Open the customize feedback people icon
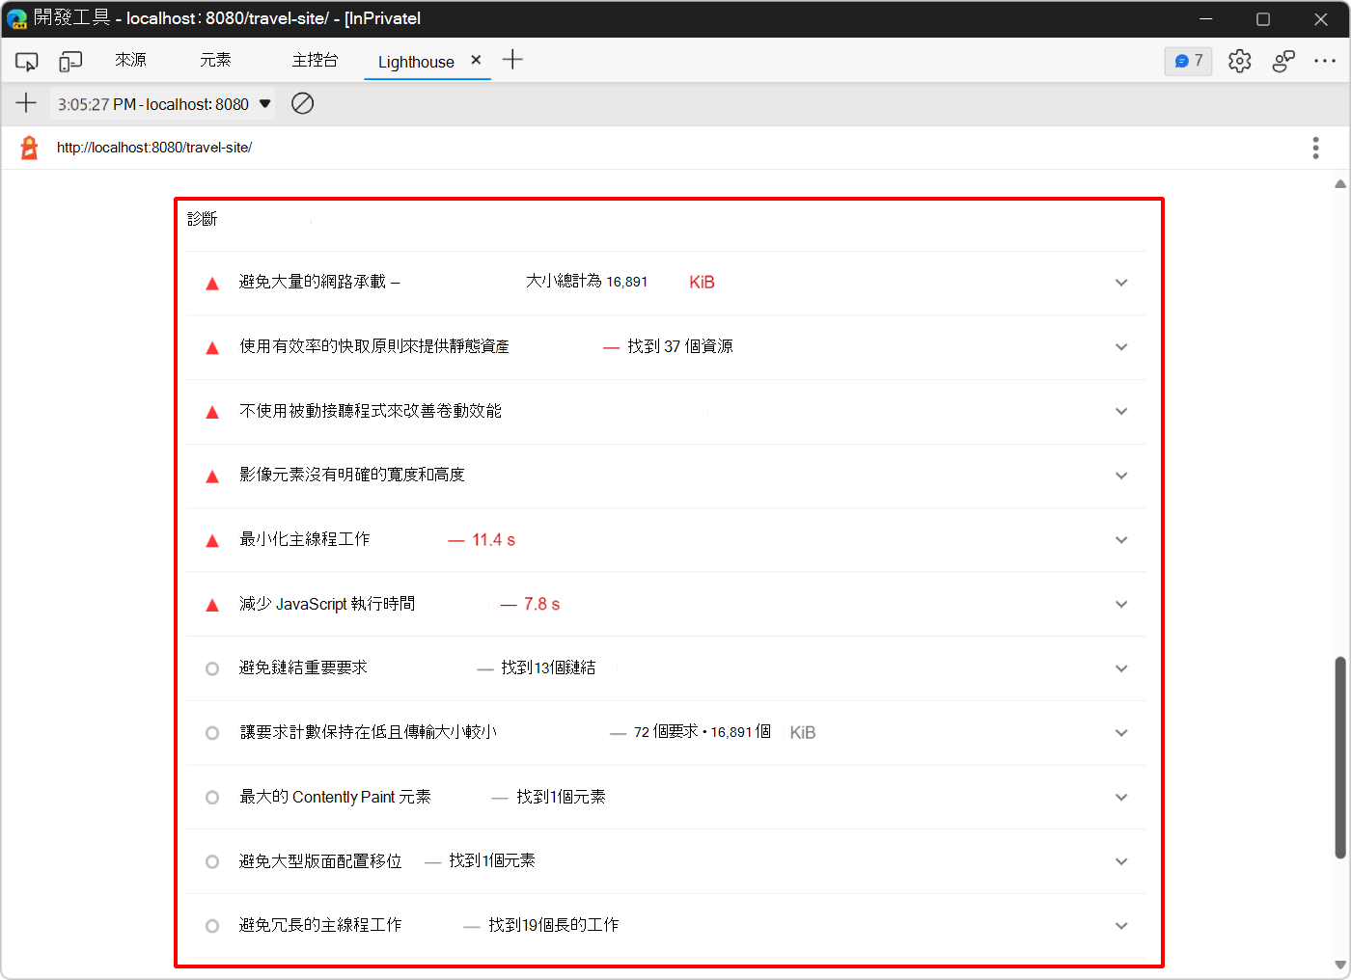Viewport: 1351px width, 980px height. tap(1283, 62)
